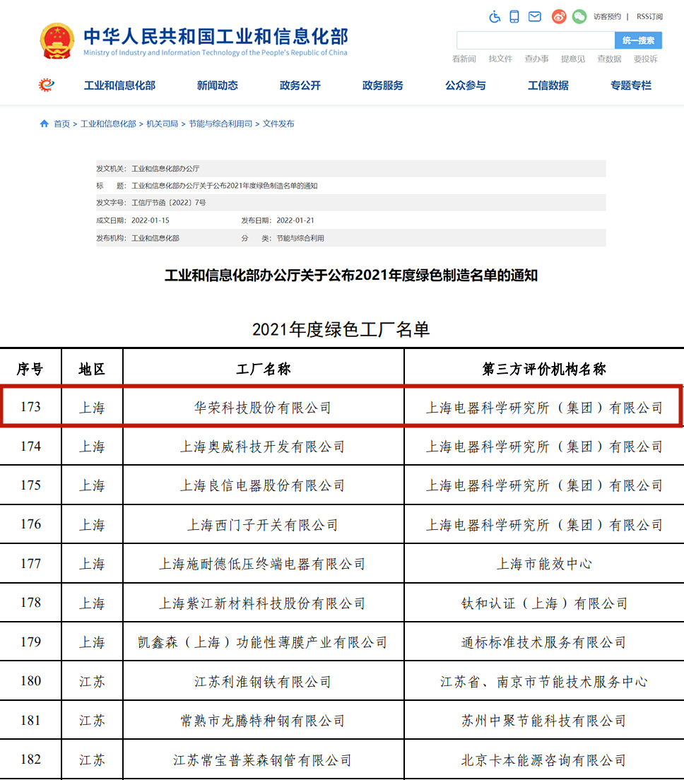Click 节能与综合利用司 breadcrumb link
The height and width of the screenshot is (780, 684).
click(x=220, y=124)
